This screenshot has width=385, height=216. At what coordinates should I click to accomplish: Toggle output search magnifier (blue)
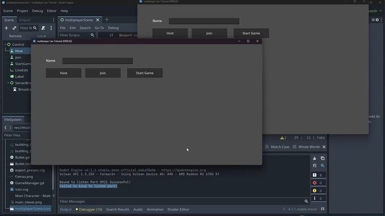pos(322,166)
